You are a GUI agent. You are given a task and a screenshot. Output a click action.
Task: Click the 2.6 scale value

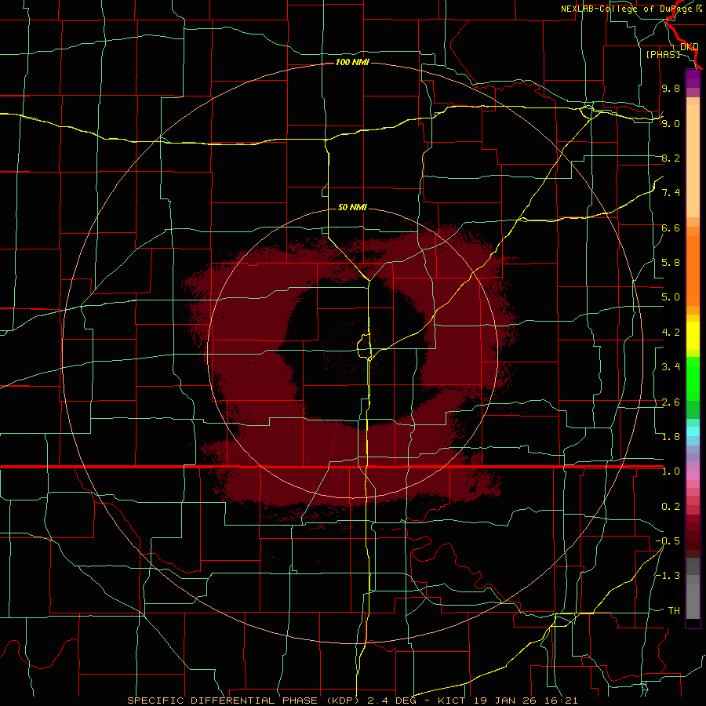pos(671,402)
